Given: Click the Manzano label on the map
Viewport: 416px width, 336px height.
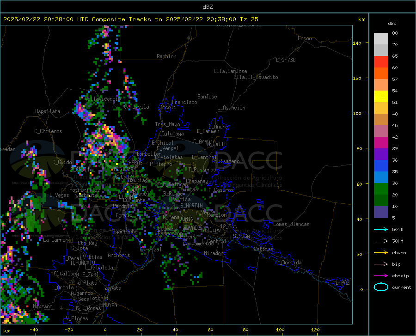Looking at the screenshot, I should pyautogui.click(x=43, y=306).
